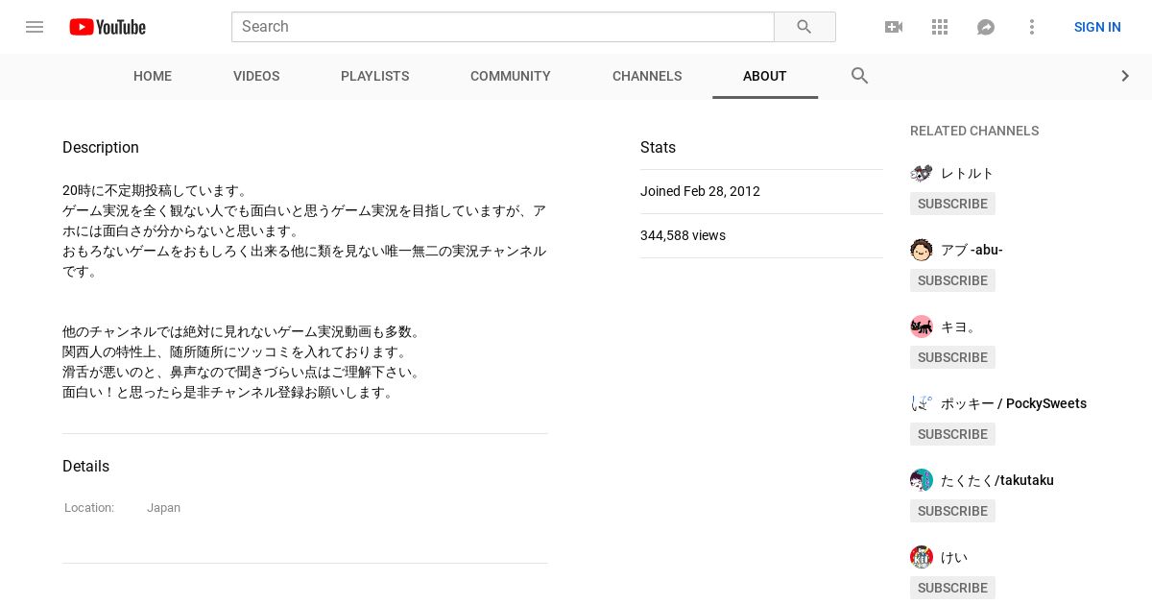
Task: Search within channel magnifier icon
Action: [860, 76]
